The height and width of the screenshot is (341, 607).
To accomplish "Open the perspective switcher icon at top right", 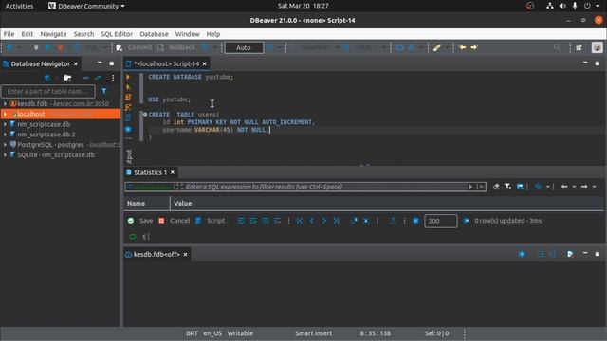I will (x=579, y=47).
